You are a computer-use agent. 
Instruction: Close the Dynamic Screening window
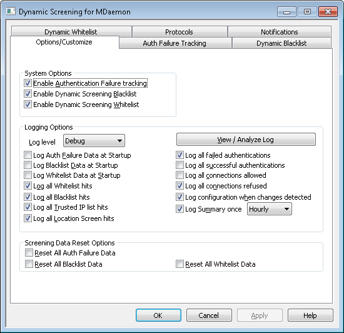tap(328, 12)
